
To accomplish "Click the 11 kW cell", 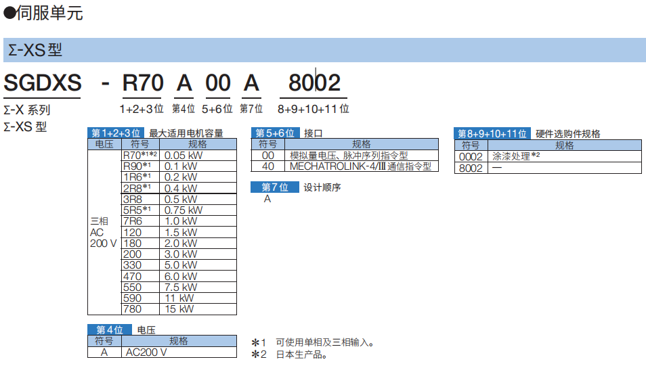I will pos(198,298).
